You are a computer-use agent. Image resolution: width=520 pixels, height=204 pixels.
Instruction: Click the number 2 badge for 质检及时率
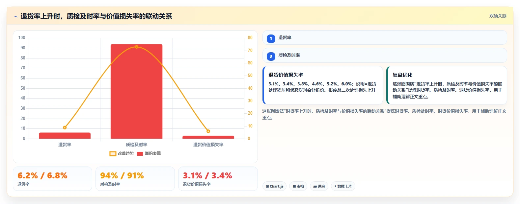coord(271,57)
